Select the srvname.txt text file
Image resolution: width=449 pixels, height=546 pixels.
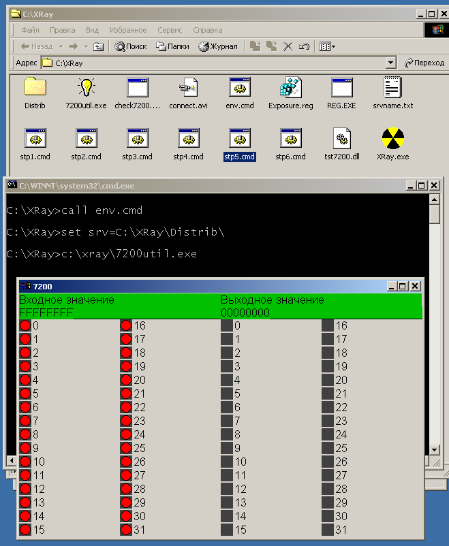coord(393,88)
